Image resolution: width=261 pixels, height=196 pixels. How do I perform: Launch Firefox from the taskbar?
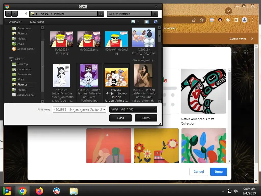tap(40, 191)
